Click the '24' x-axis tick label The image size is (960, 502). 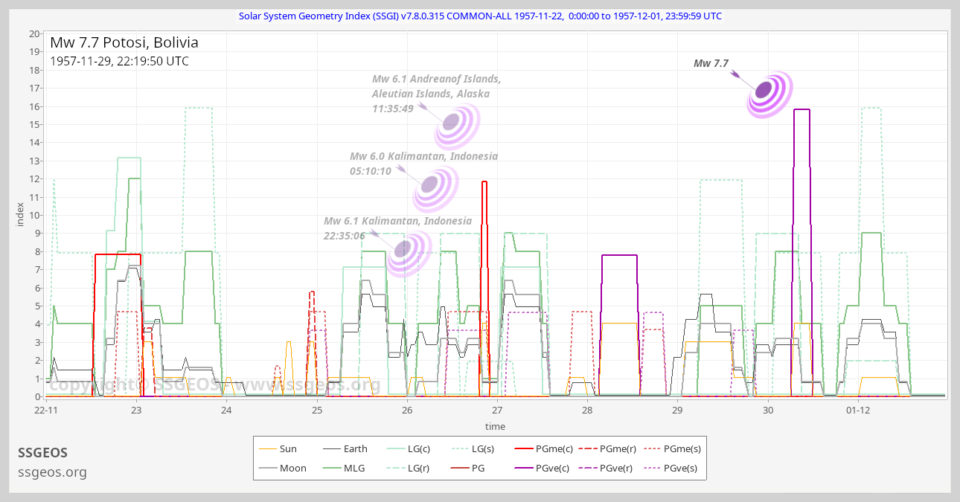(226, 410)
